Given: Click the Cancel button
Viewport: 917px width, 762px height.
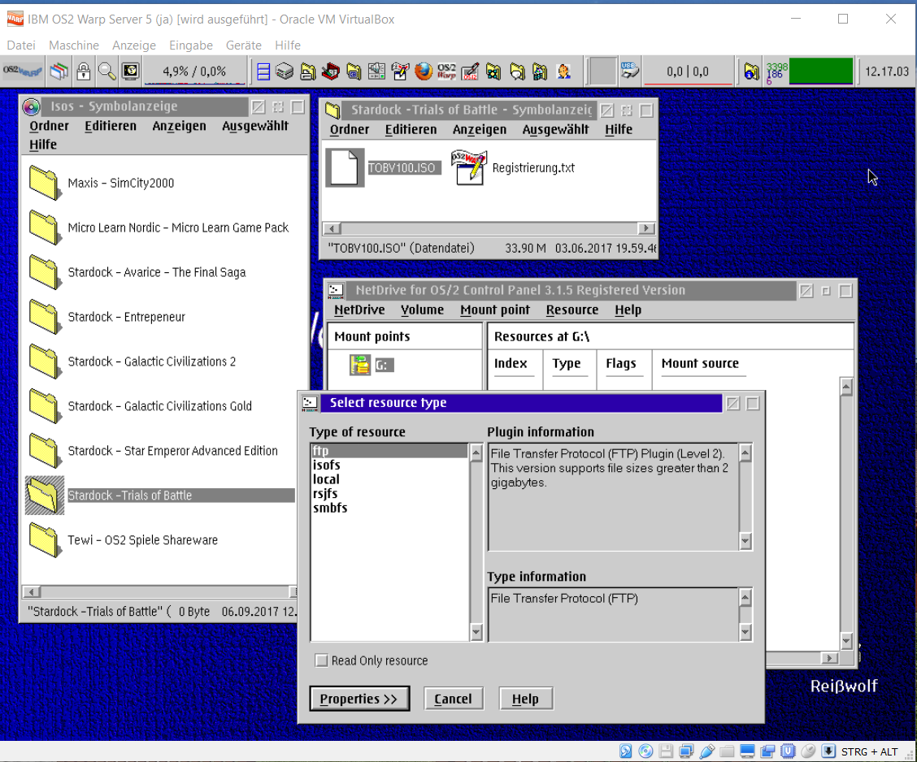Looking at the screenshot, I should click(454, 699).
